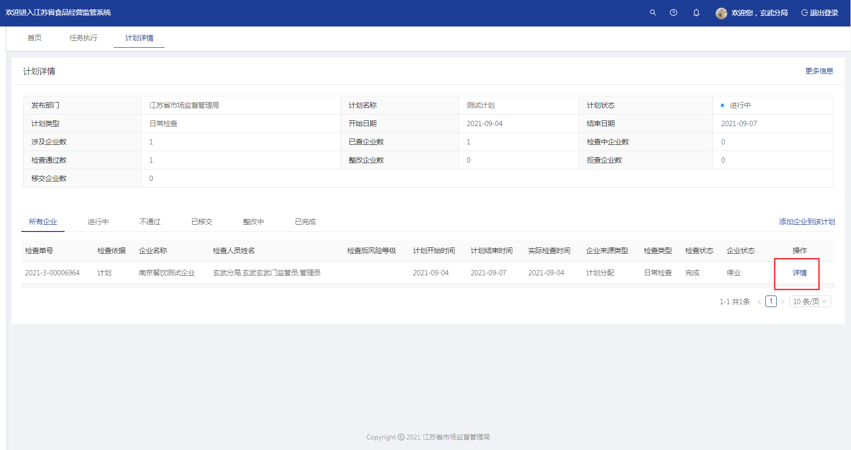
Task: Show 整改中 enterprises tab
Action: pos(253,222)
